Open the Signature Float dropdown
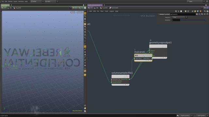This screenshot has width=209, height=117. click(x=180, y=17)
